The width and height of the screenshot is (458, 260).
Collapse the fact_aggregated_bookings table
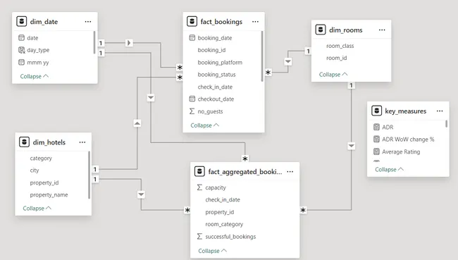tap(212, 251)
